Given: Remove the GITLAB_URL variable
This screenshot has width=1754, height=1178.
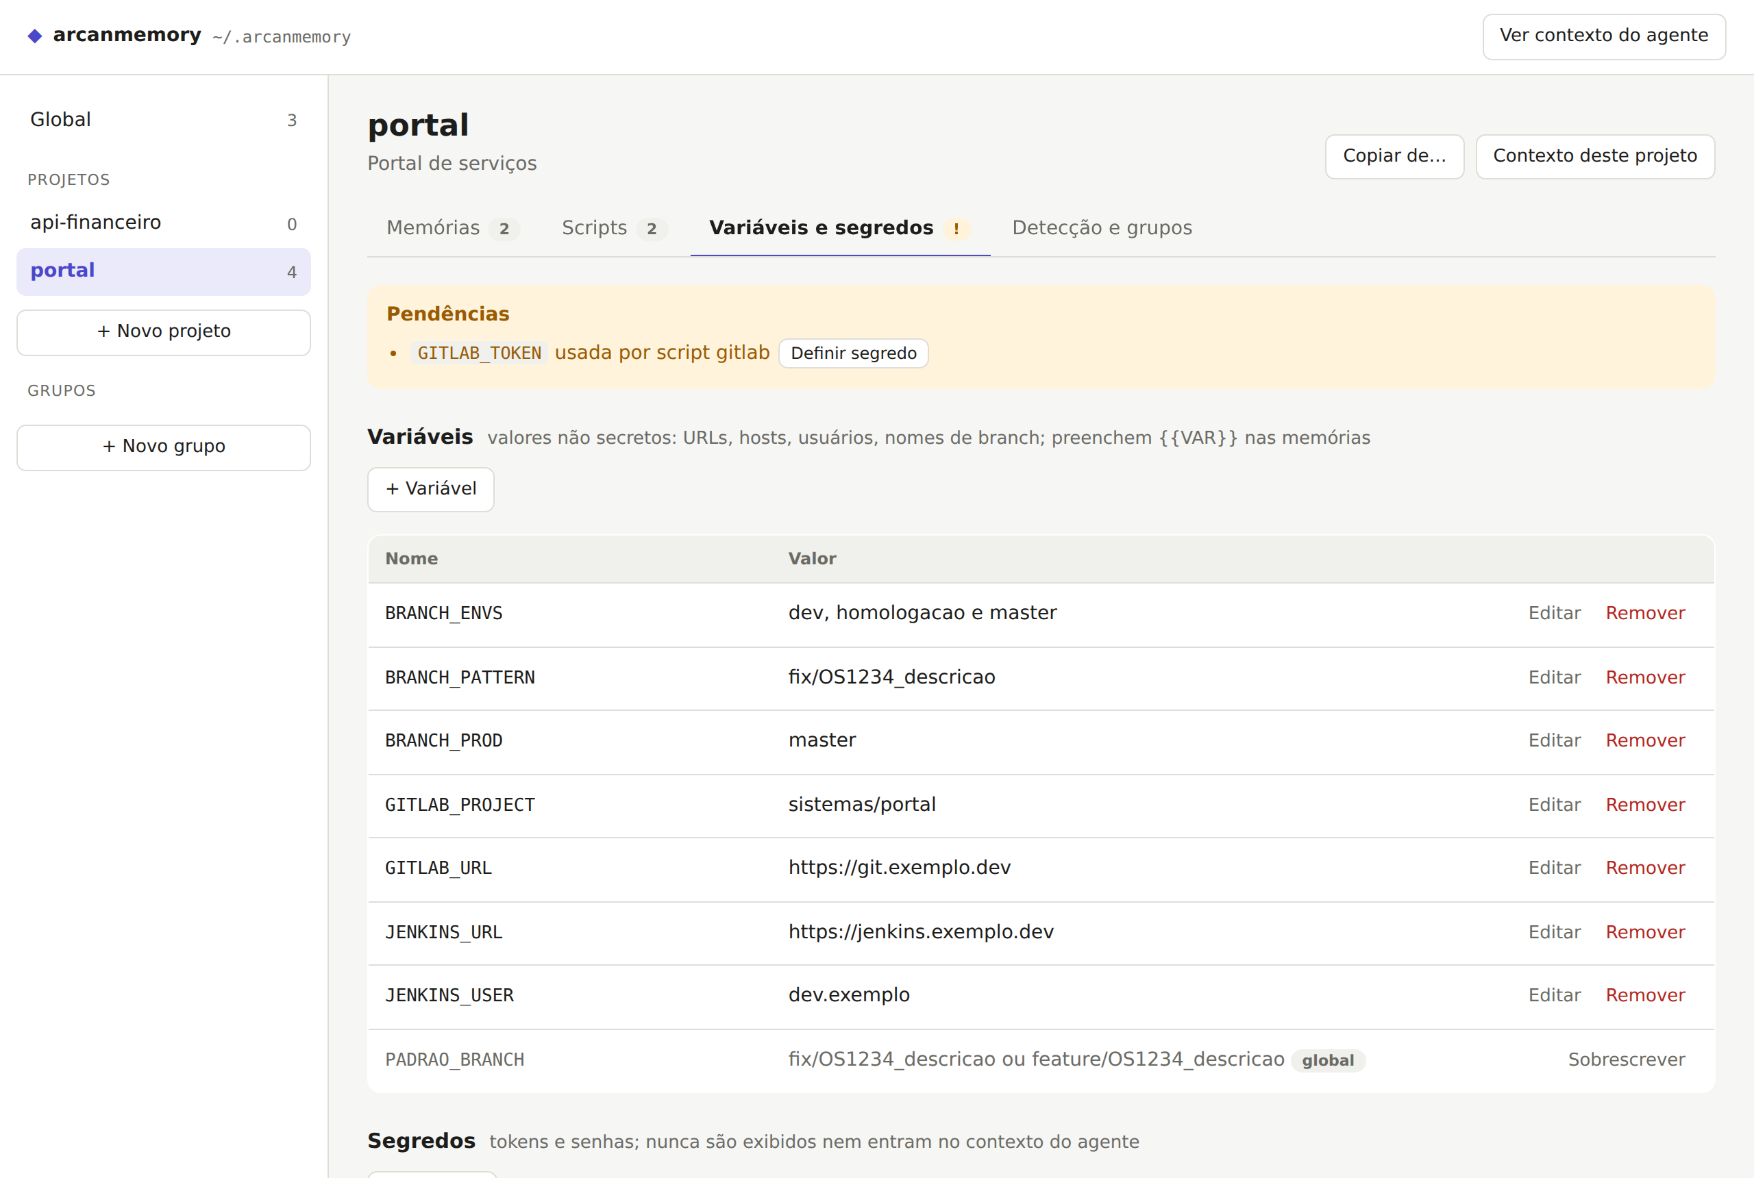Looking at the screenshot, I should point(1645,868).
